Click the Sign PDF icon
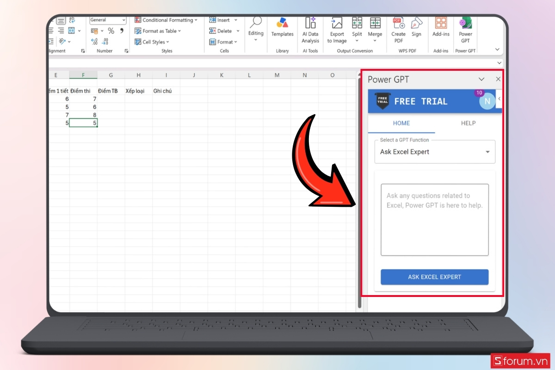 pos(417,28)
